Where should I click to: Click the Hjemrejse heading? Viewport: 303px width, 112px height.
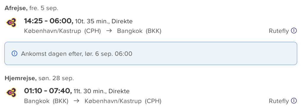click(x=20, y=78)
